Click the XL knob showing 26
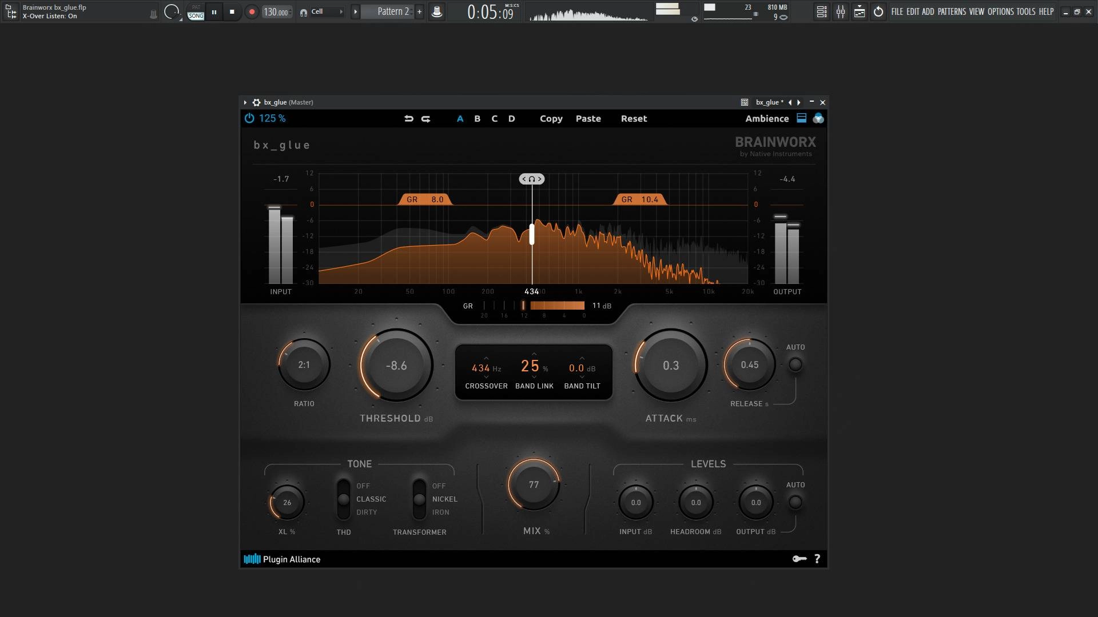Viewport: 1098px width, 617px height. pos(287,502)
